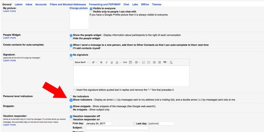Decrease indent in the signature editor

tap(154, 62)
